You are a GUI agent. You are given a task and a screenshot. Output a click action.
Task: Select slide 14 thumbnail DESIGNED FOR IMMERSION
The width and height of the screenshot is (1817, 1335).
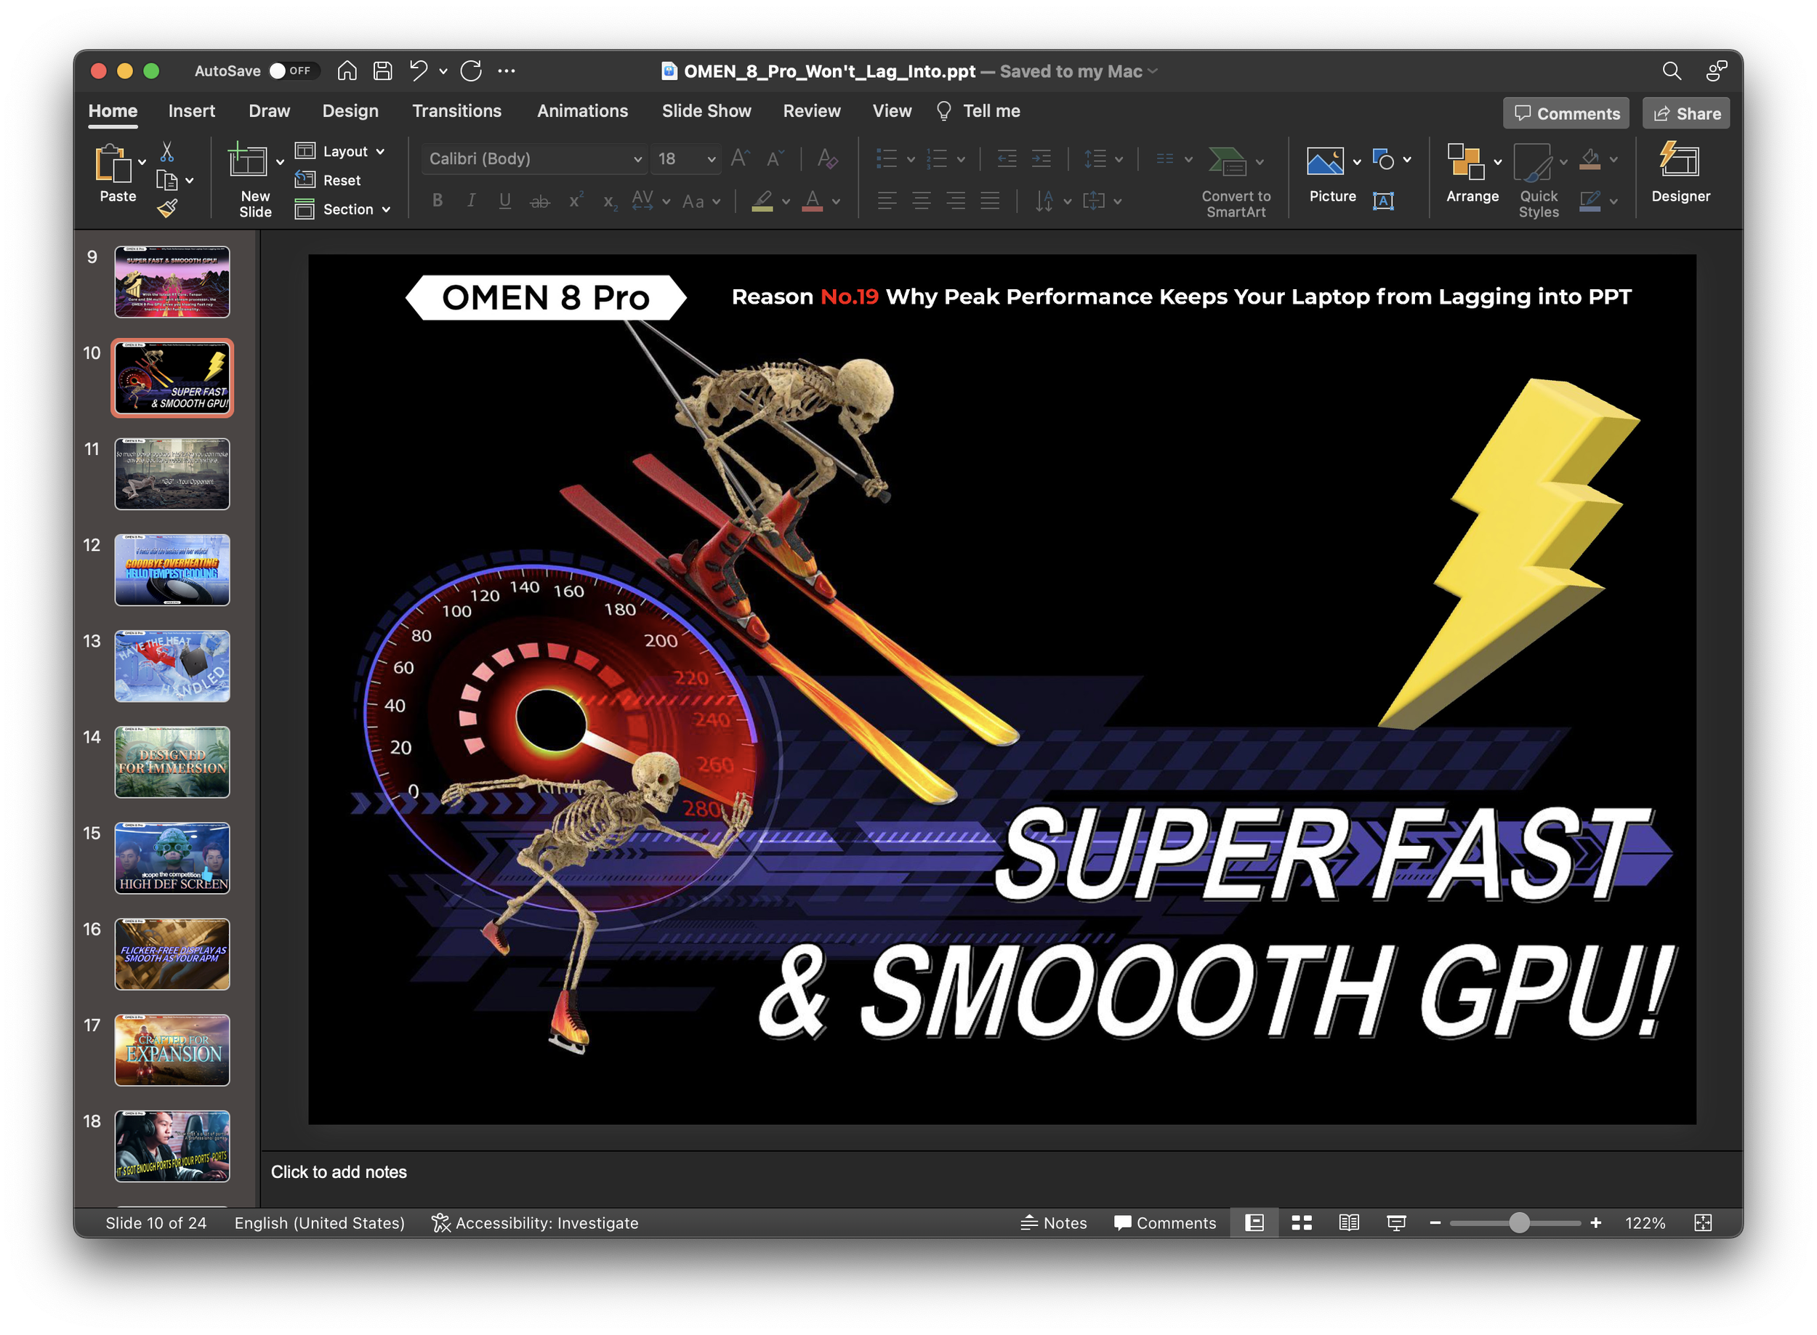tap(172, 762)
